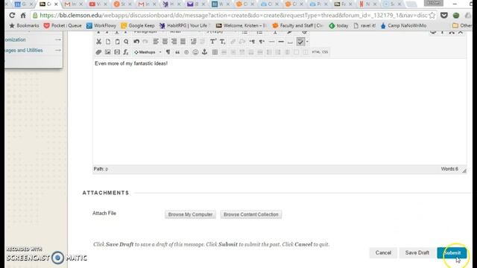Open Camp NaNoWriMo bookmark

point(403,26)
